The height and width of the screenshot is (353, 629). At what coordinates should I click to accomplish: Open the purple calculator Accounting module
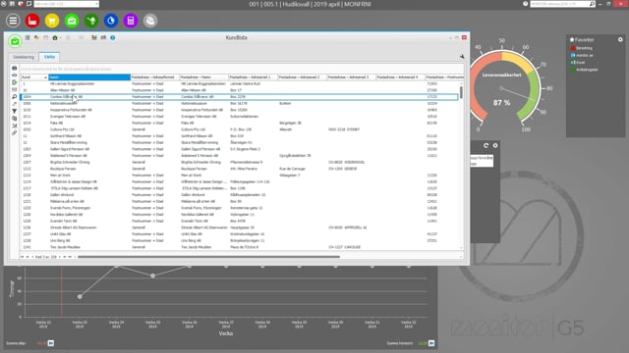click(x=131, y=21)
